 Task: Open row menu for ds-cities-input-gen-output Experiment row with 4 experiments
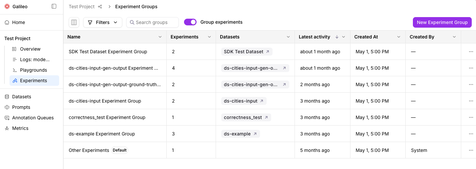(471, 68)
